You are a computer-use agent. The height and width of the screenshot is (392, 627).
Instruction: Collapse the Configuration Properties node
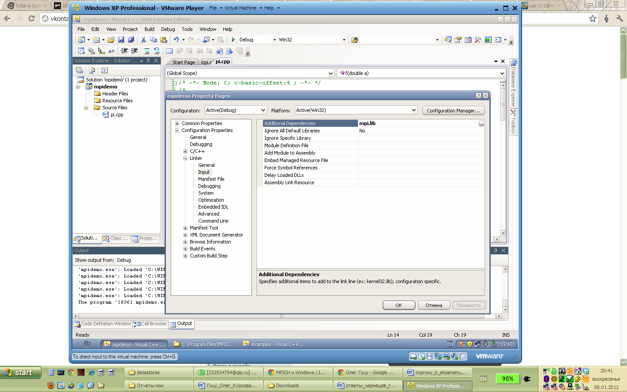(177, 130)
